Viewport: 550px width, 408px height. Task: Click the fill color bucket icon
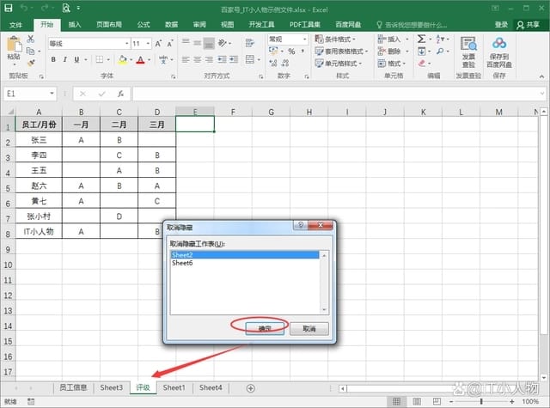(x=123, y=60)
